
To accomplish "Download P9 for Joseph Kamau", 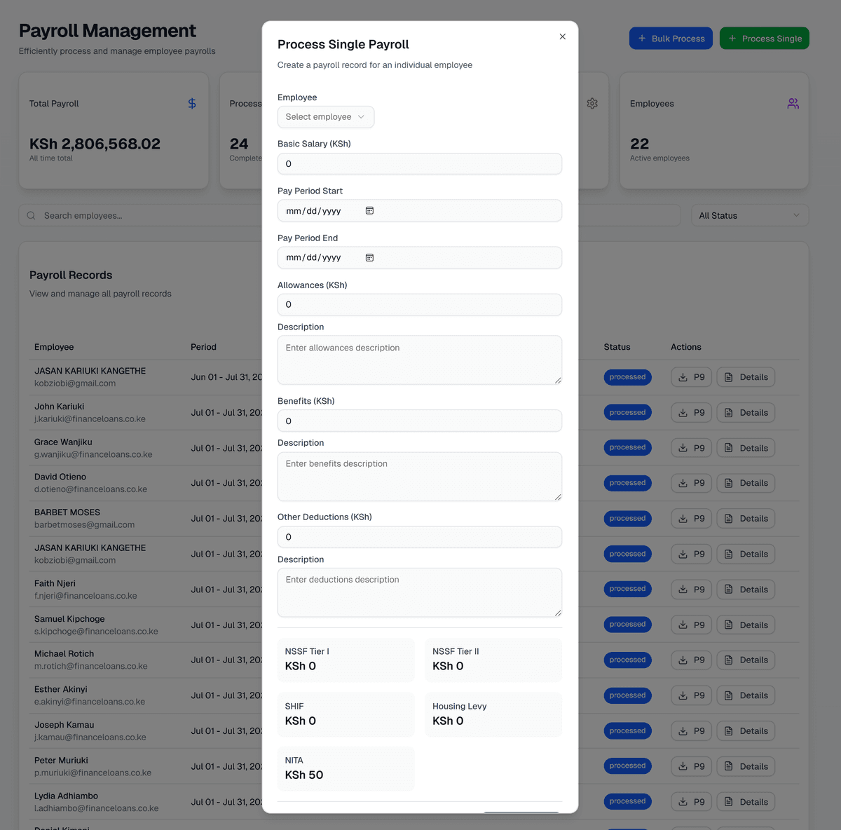I will coord(691,731).
